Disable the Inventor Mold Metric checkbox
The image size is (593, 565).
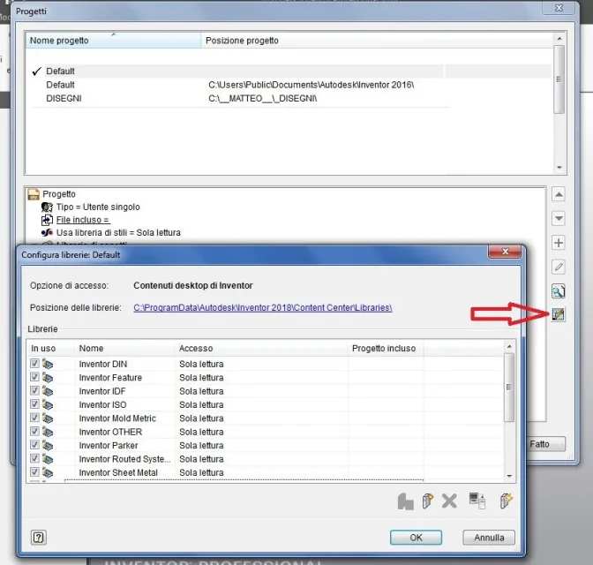34,418
